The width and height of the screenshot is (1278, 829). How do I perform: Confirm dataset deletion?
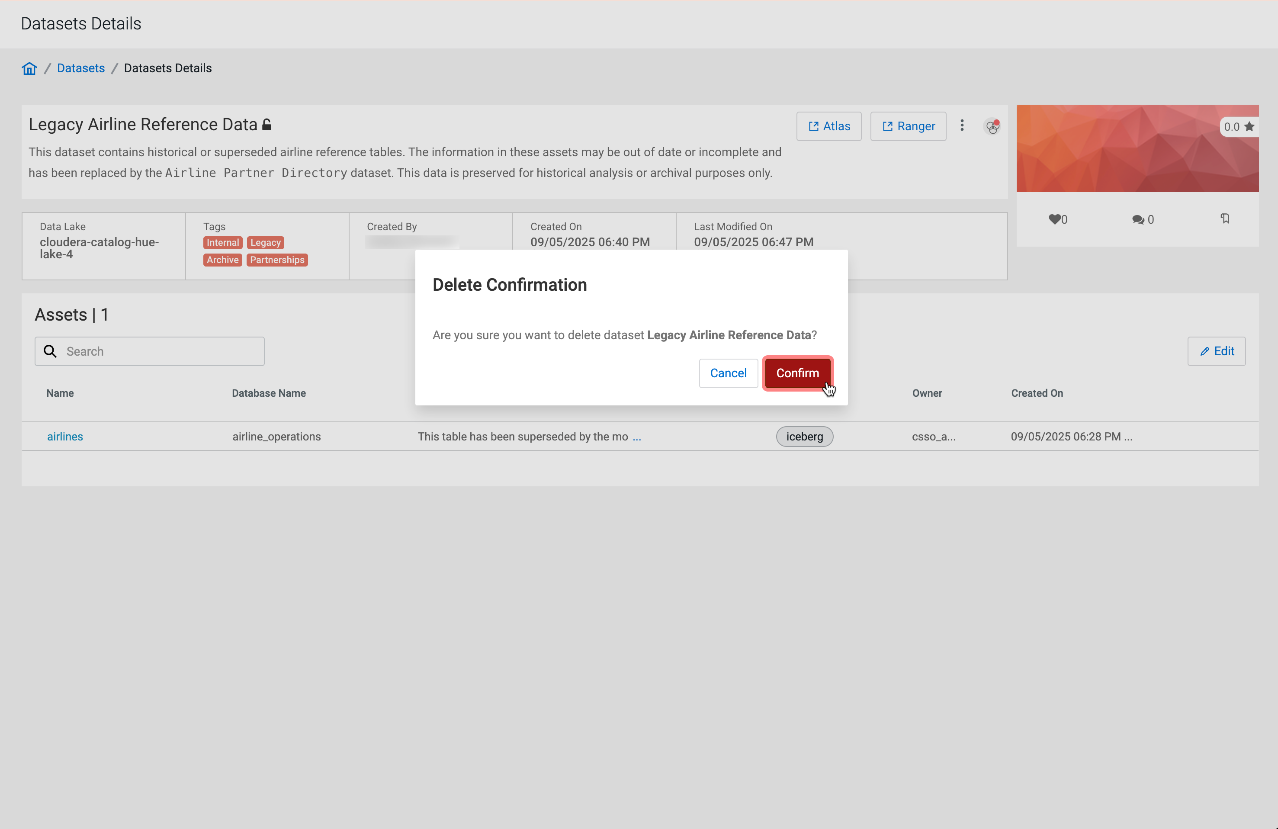click(x=797, y=373)
